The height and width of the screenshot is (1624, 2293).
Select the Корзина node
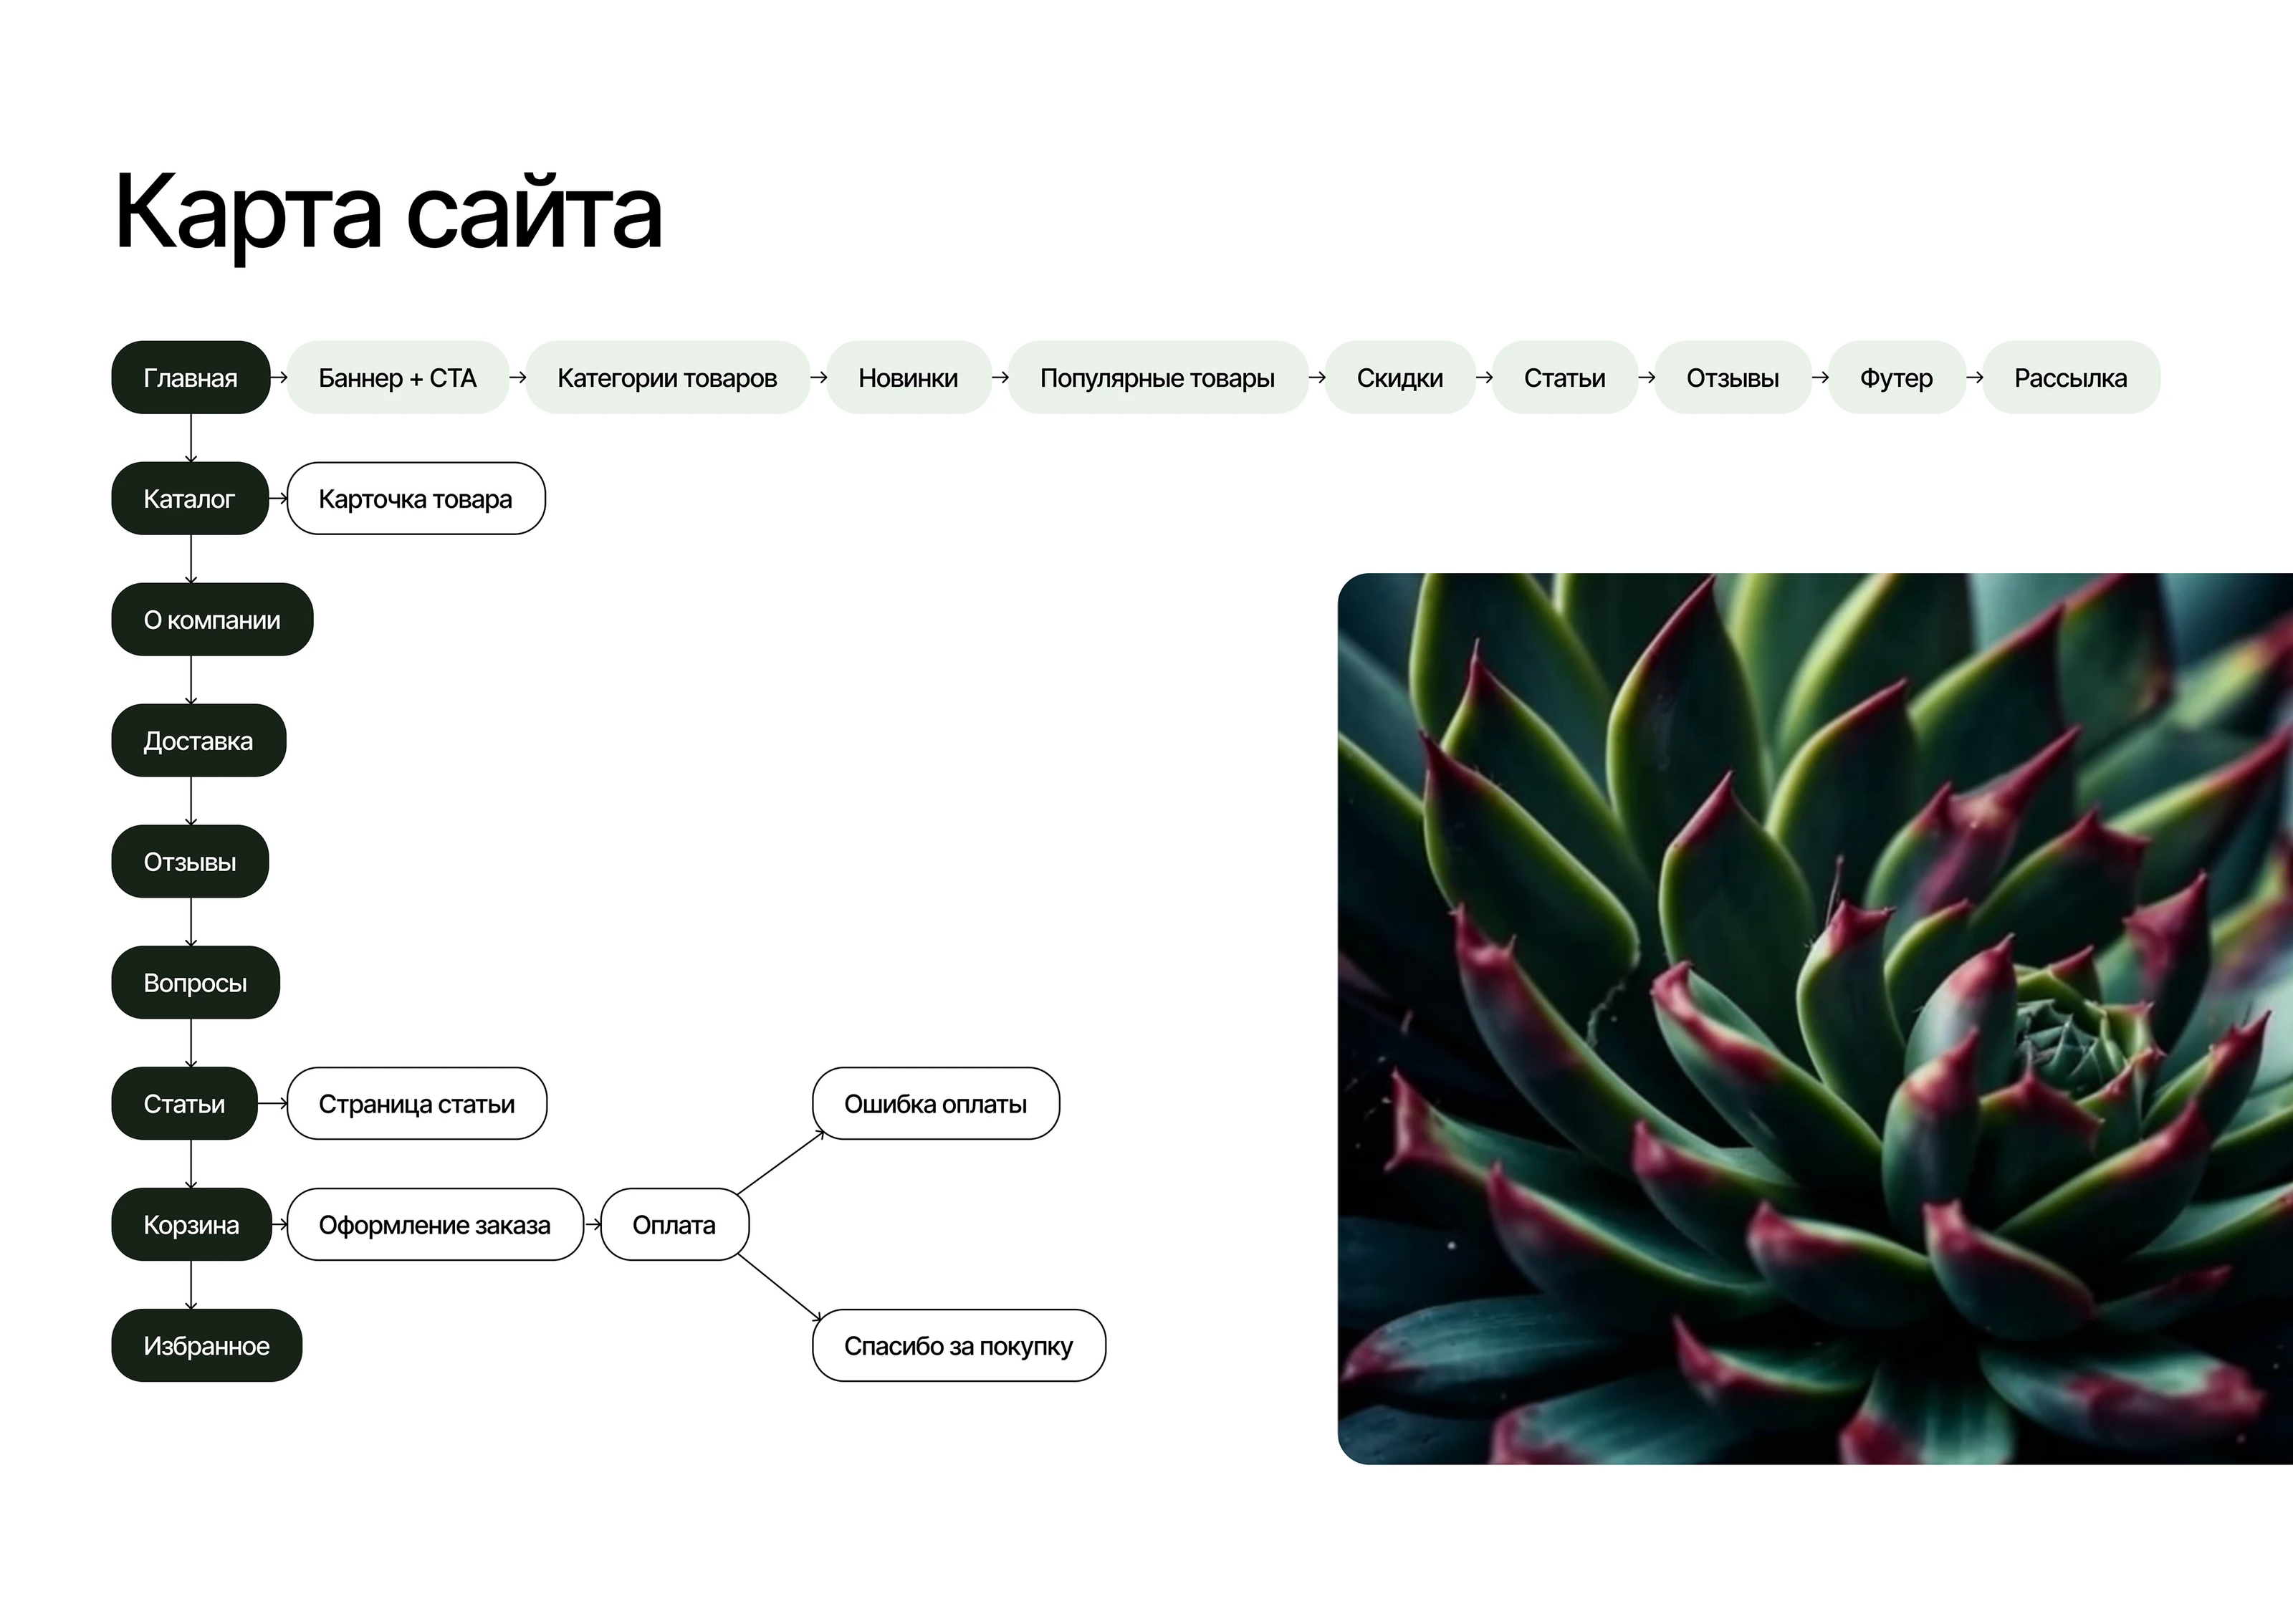click(191, 1225)
